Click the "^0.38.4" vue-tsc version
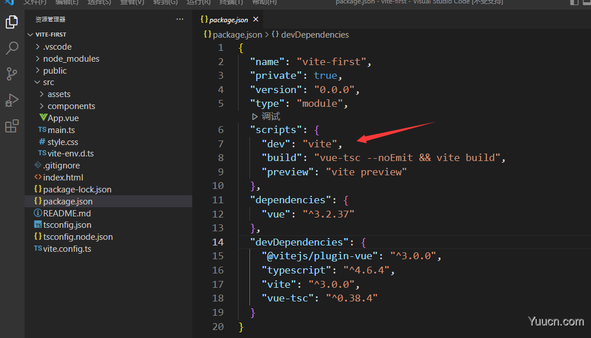Image resolution: width=591 pixels, height=338 pixels. point(352,298)
